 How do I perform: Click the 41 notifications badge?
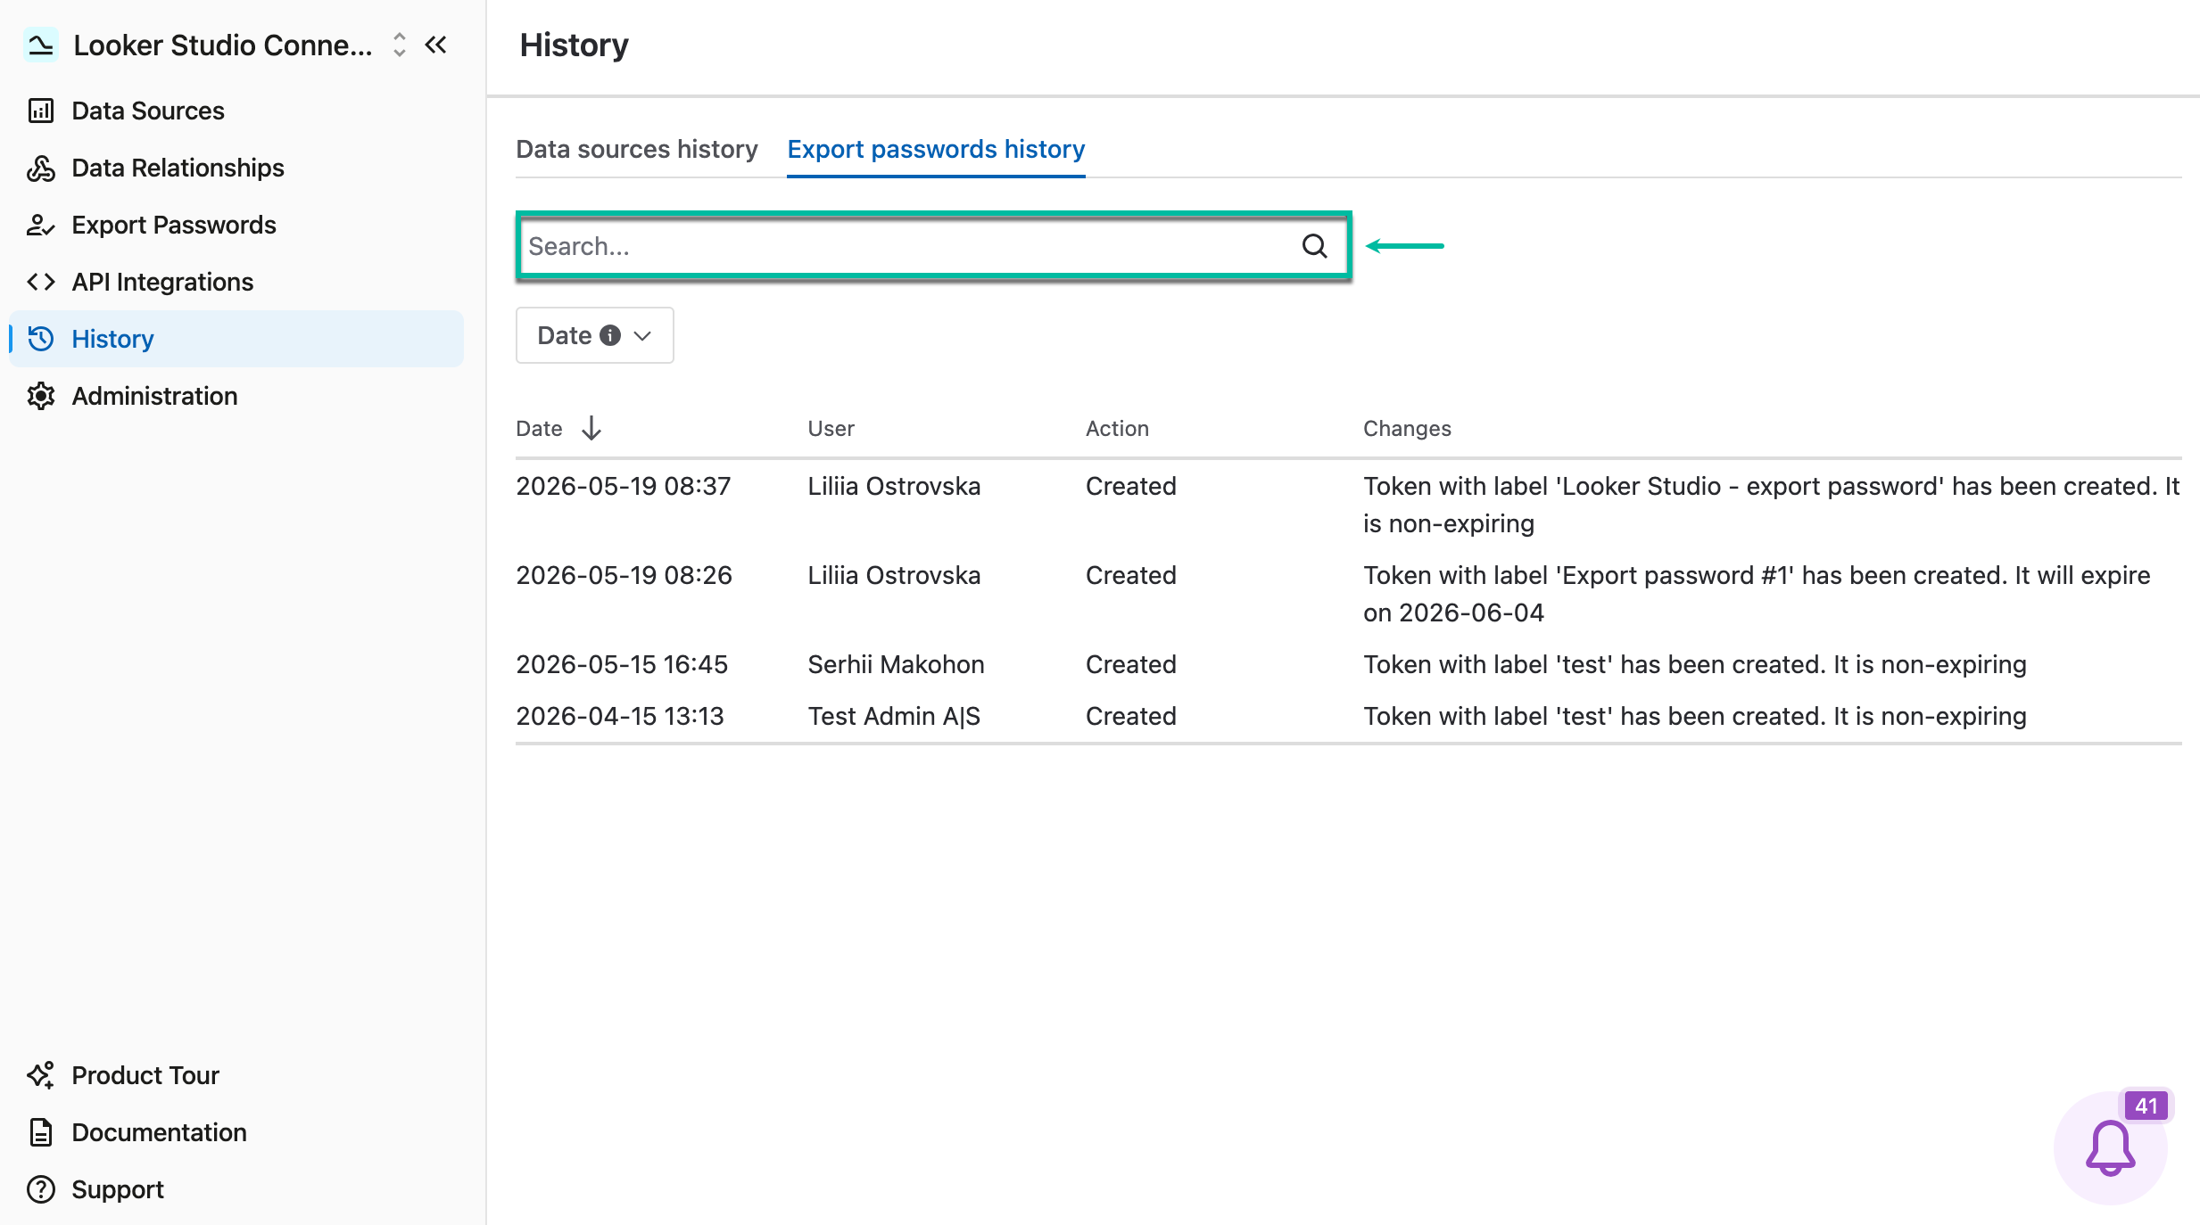(2146, 1106)
